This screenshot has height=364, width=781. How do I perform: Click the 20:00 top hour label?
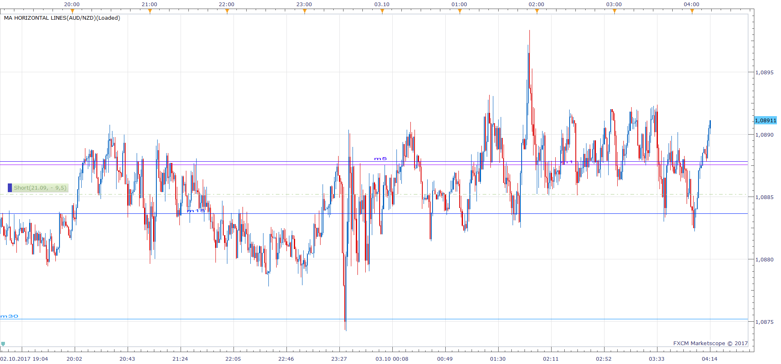(x=72, y=4)
